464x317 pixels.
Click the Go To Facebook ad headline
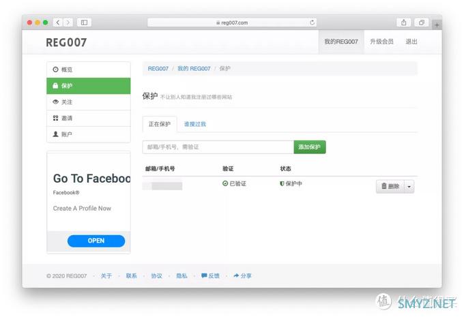(x=91, y=179)
